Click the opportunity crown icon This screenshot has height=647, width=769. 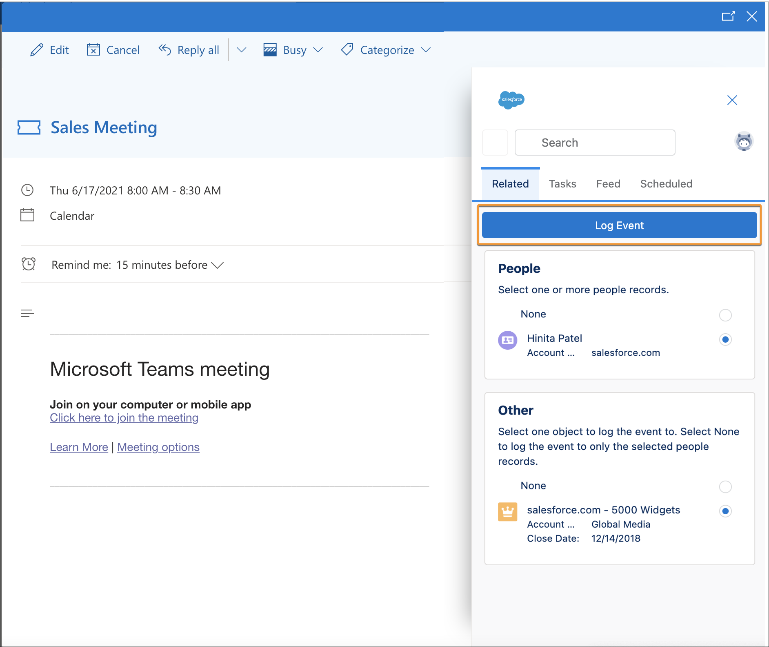508,511
